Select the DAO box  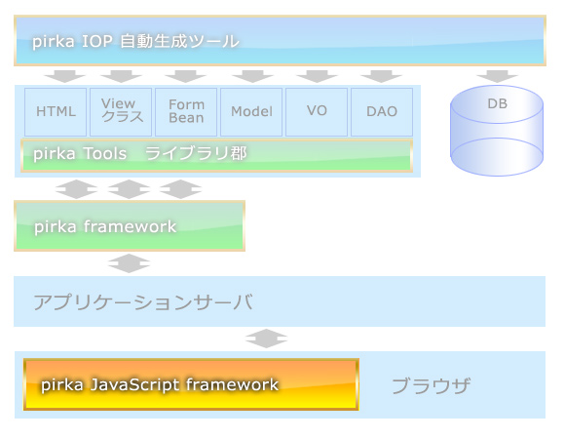382,112
